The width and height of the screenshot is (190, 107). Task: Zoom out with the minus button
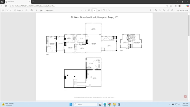coord(81,10)
